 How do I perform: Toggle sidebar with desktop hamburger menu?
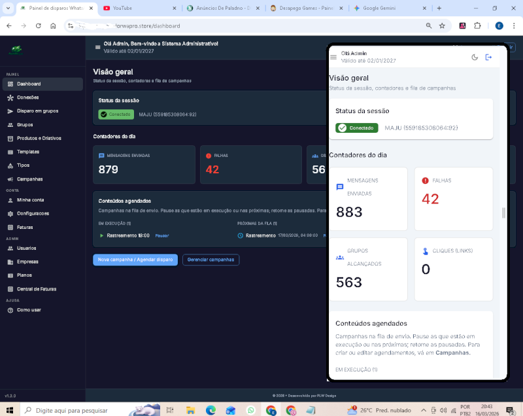98,47
